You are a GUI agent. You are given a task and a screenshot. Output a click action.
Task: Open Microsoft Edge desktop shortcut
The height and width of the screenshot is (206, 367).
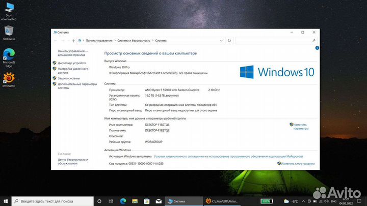click(9, 58)
